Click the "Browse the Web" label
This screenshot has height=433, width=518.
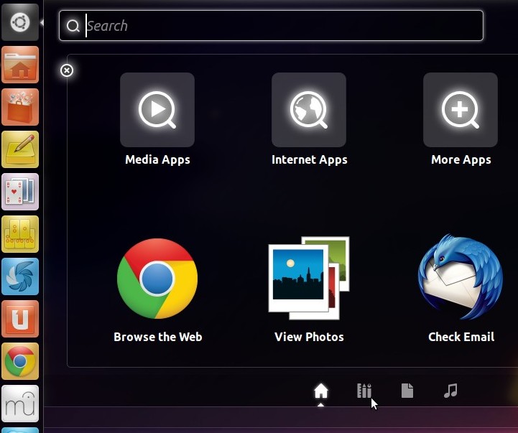point(158,337)
